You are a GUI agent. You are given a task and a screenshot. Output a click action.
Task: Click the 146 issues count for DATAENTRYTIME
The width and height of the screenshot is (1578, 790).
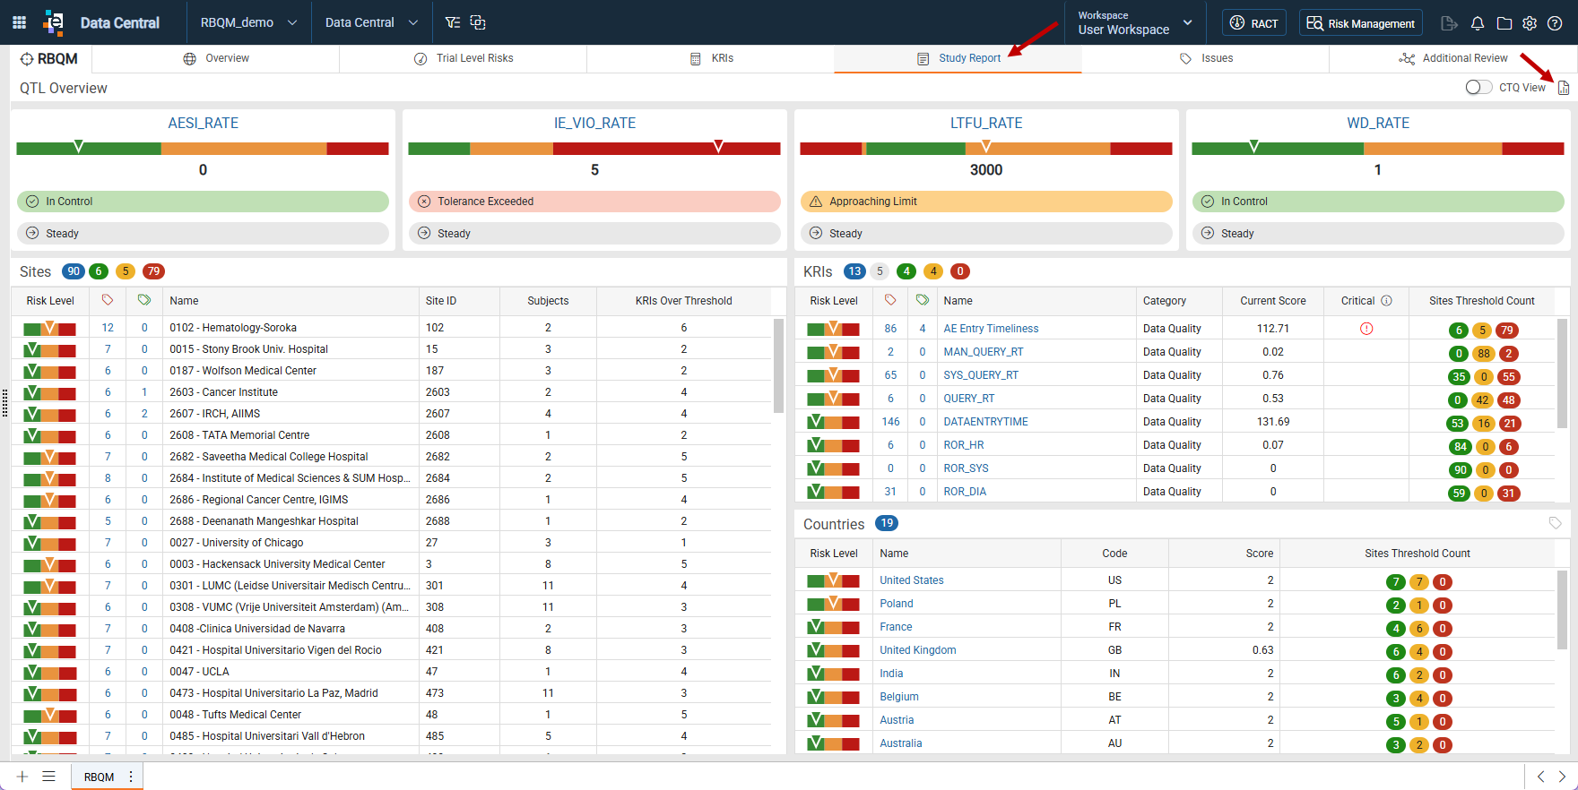(890, 422)
